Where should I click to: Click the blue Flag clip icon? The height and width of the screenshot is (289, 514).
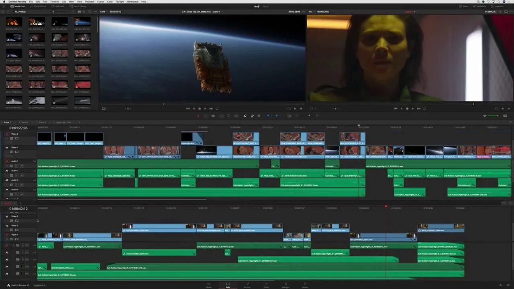point(268,116)
